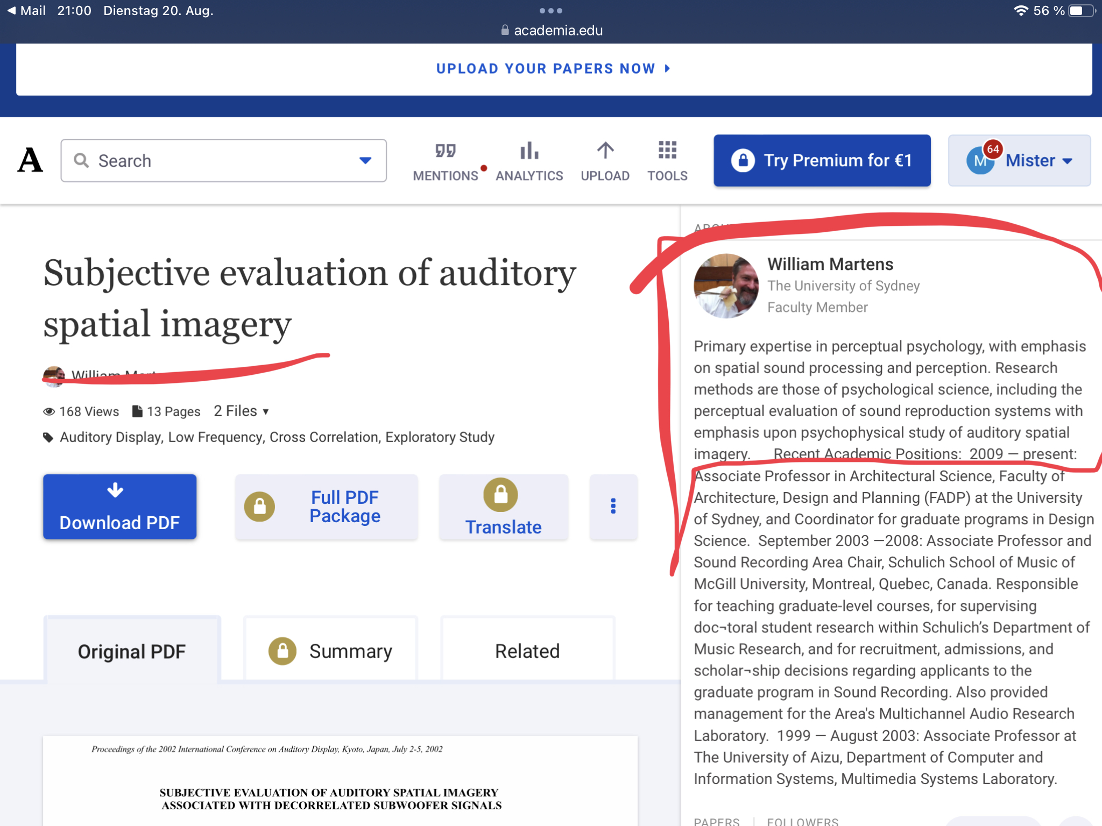Open the Academia logo home link
1102x826 pixels.
(30, 160)
